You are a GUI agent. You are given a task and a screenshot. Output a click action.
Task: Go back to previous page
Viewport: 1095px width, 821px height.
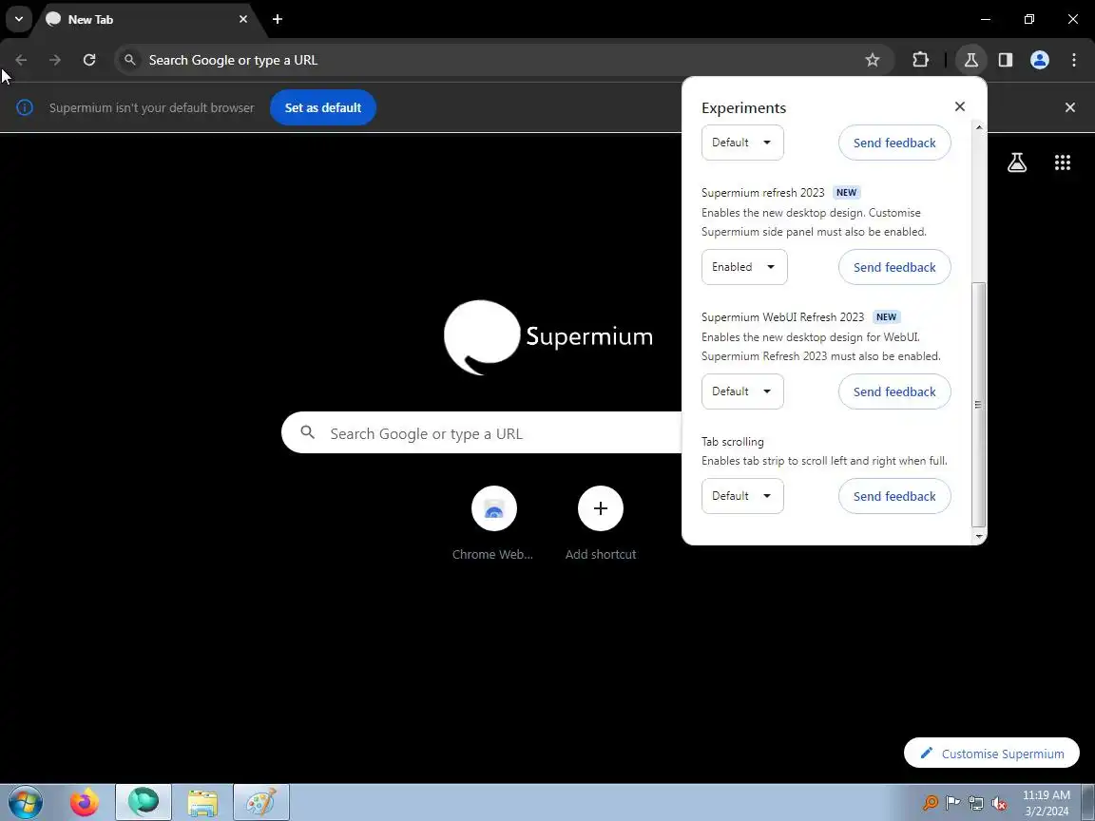pyautogui.click(x=21, y=60)
